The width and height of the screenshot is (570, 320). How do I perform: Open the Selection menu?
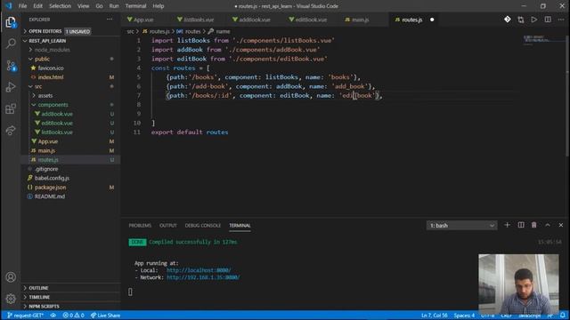[60, 6]
